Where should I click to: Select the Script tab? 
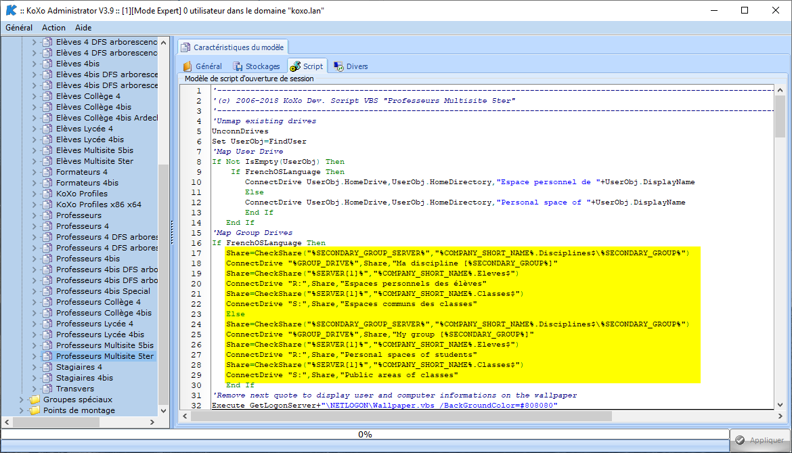(x=307, y=66)
